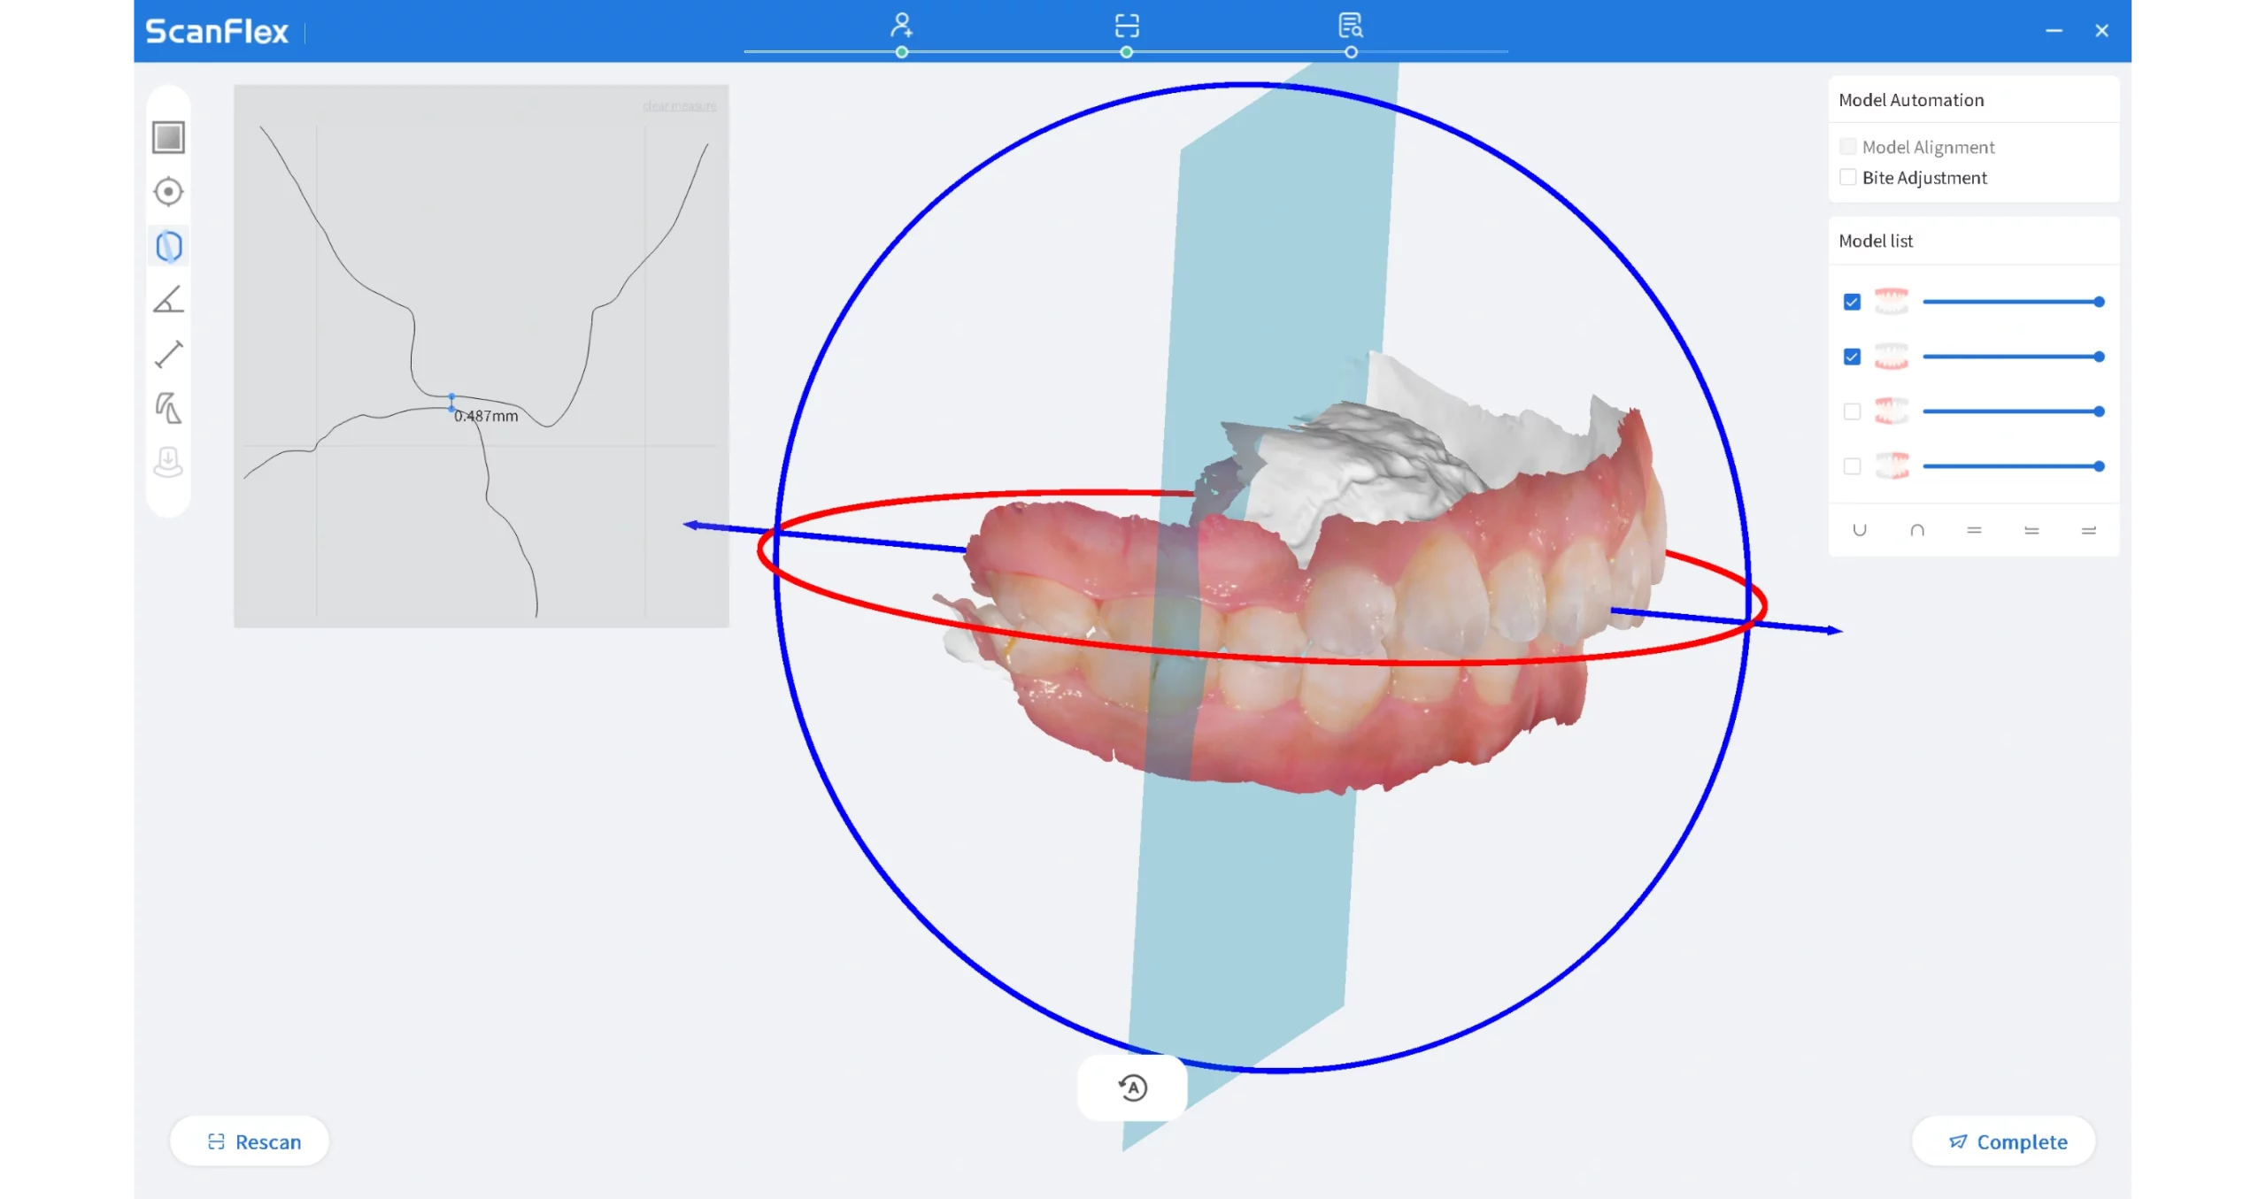Viewport: 2266px width, 1199px height.
Task: Toggle the cross-section tool in left toolbar
Action: click(x=168, y=246)
